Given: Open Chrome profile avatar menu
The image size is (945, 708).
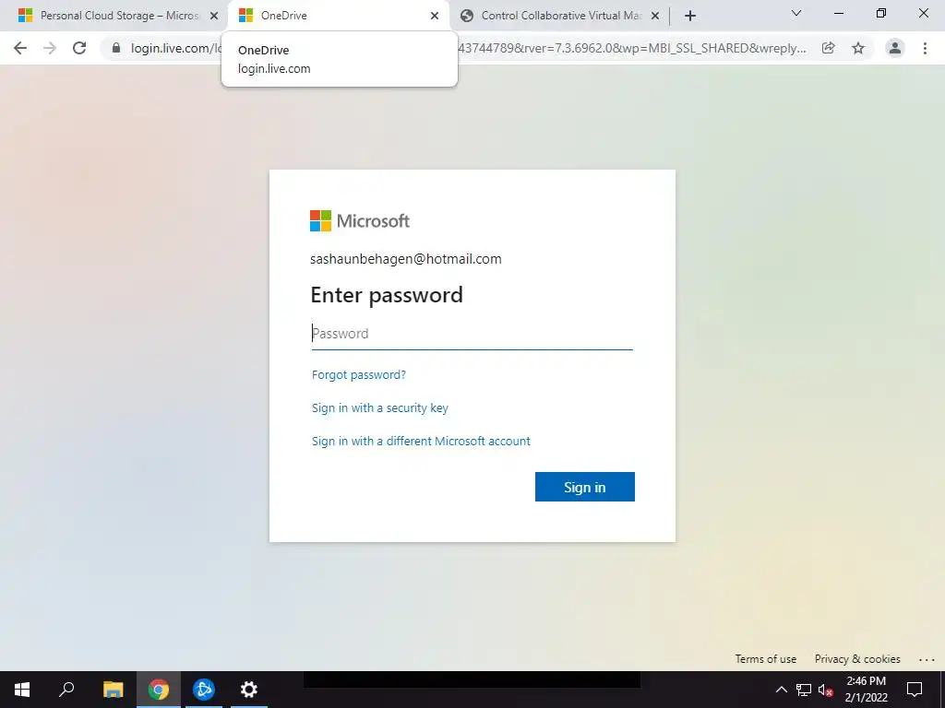Looking at the screenshot, I should click(x=895, y=48).
